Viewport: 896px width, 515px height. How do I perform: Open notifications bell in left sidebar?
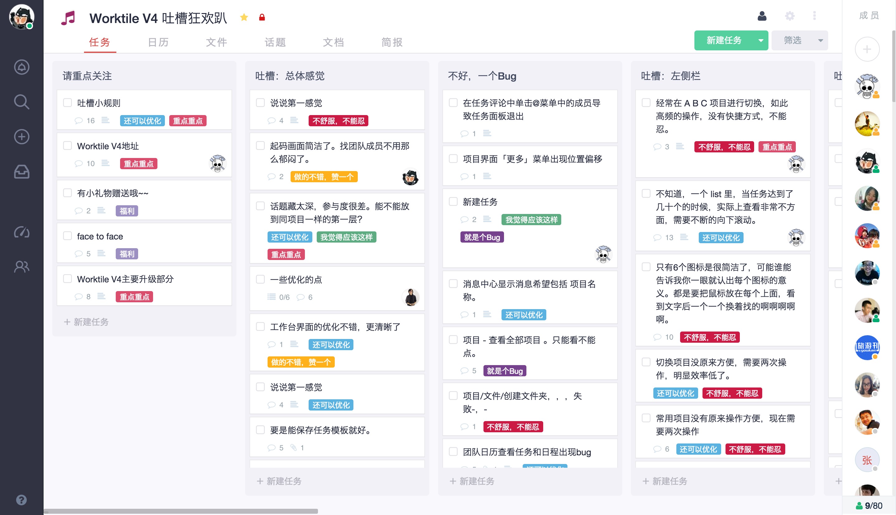(x=21, y=67)
